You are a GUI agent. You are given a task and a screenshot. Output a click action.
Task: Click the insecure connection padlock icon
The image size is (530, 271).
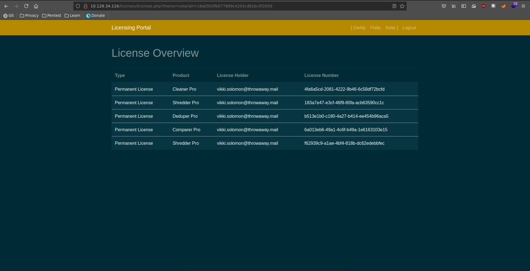click(x=86, y=6)
